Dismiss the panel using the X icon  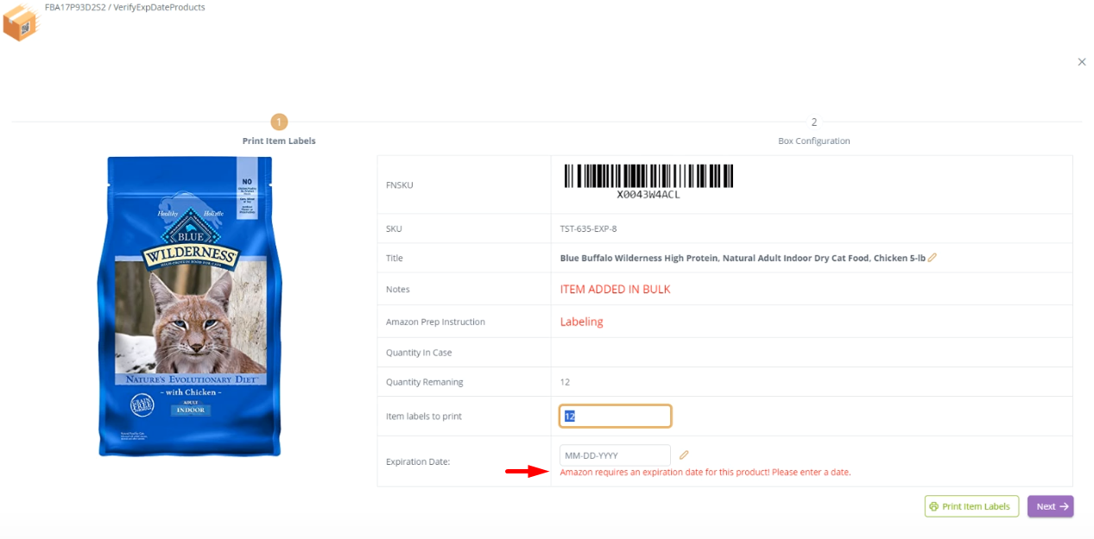click(1082, 62)
